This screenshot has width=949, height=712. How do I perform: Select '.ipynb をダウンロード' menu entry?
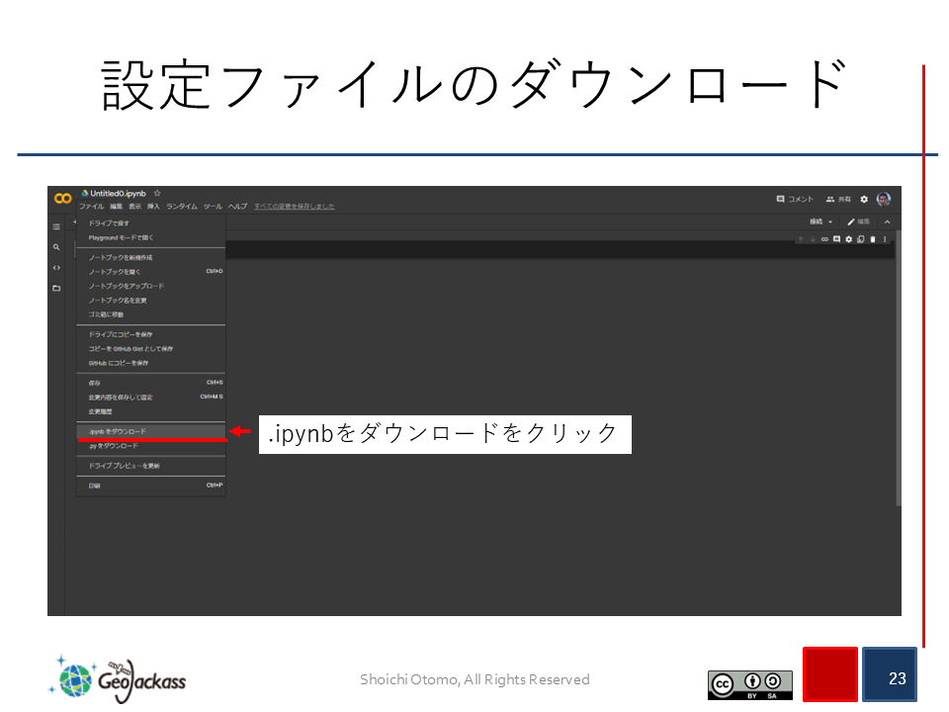point(118,431)
